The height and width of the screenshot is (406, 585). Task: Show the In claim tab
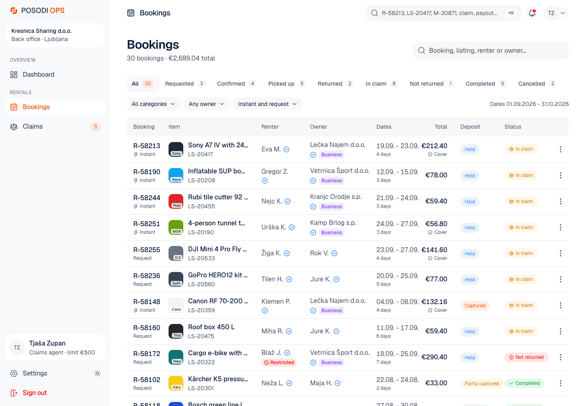pyautogui.click(x=381, y=84)
